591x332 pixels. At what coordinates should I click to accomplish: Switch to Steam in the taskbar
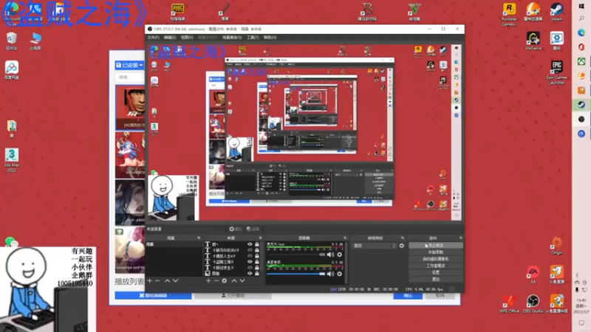point(581,105)
